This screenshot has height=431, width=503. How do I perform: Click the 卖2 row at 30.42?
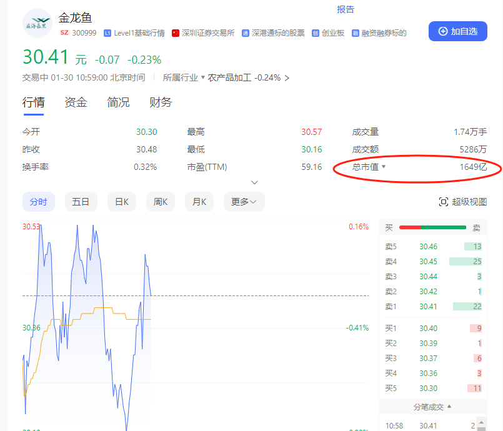[433, 292]
